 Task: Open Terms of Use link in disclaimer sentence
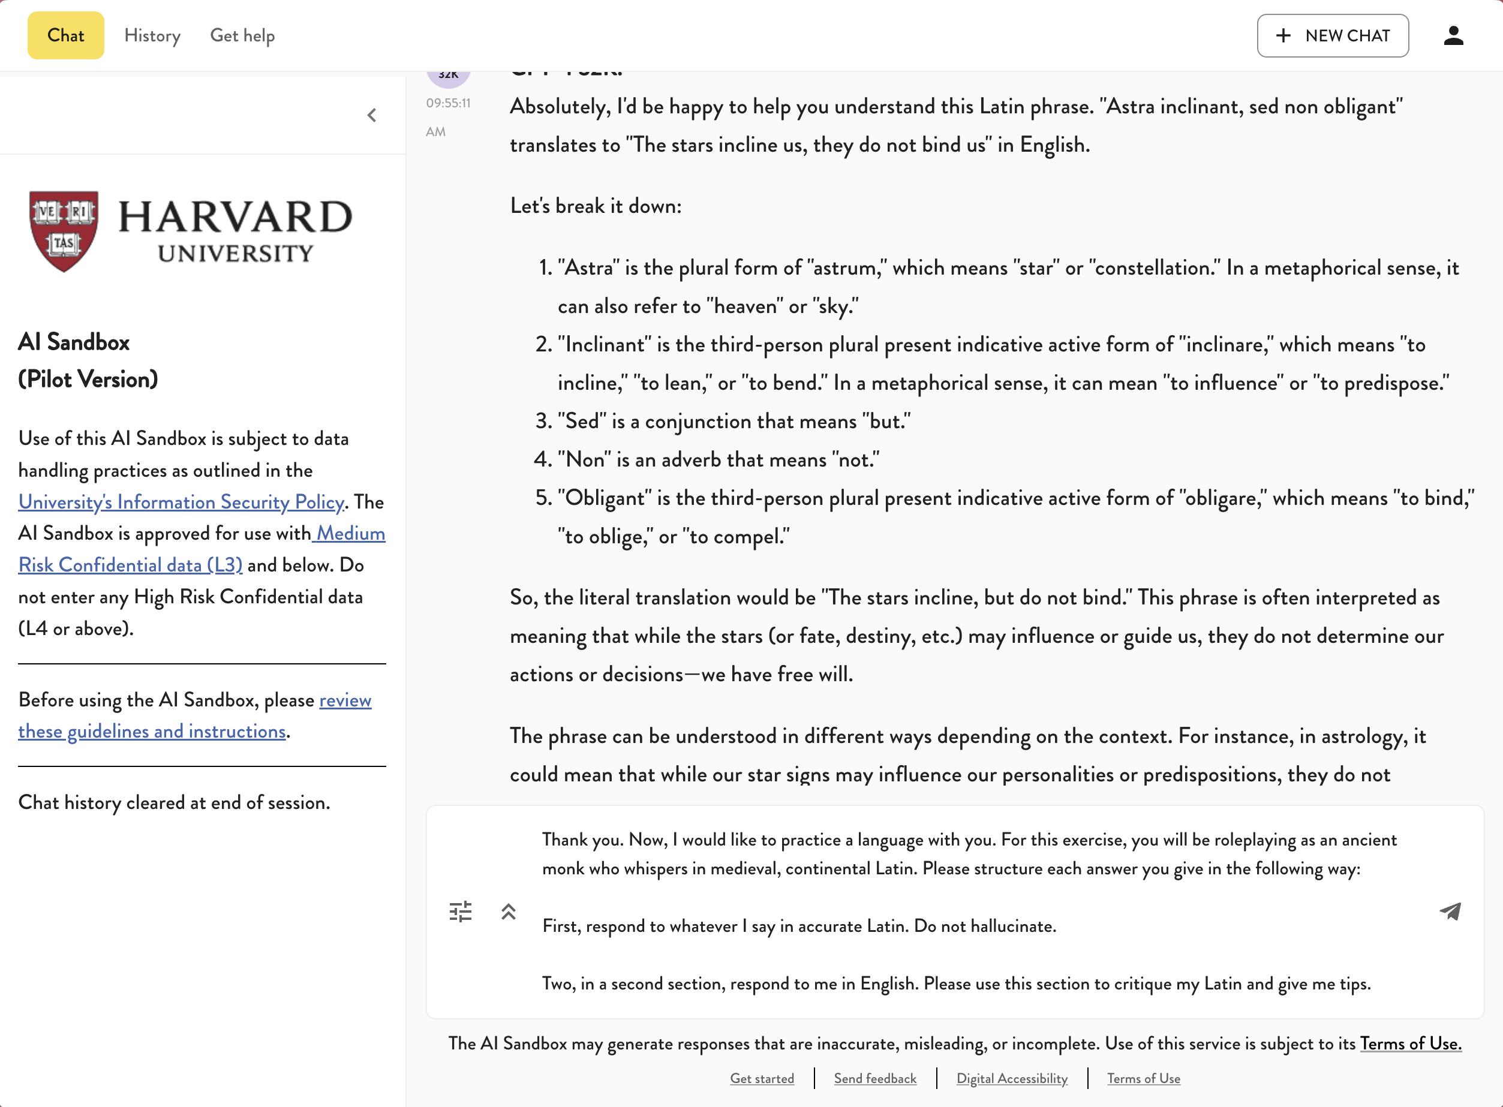pyautogui.click(x=1410, y=1043)
